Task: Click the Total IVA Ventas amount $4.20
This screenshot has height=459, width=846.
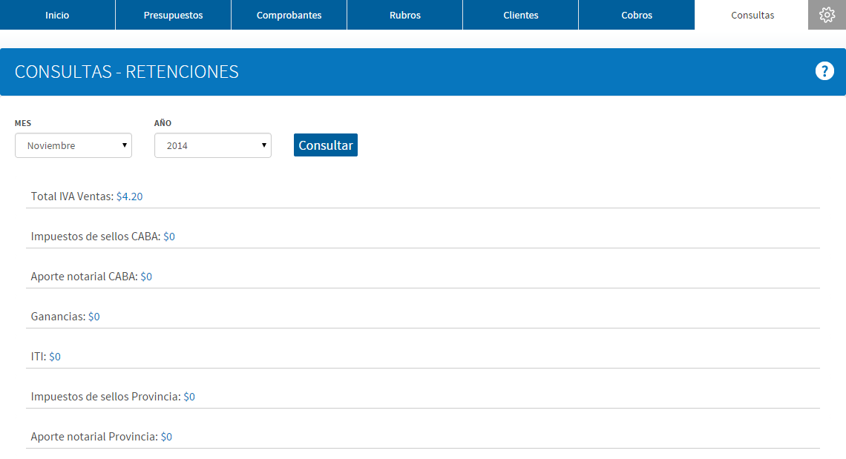Action: point(129,197)
